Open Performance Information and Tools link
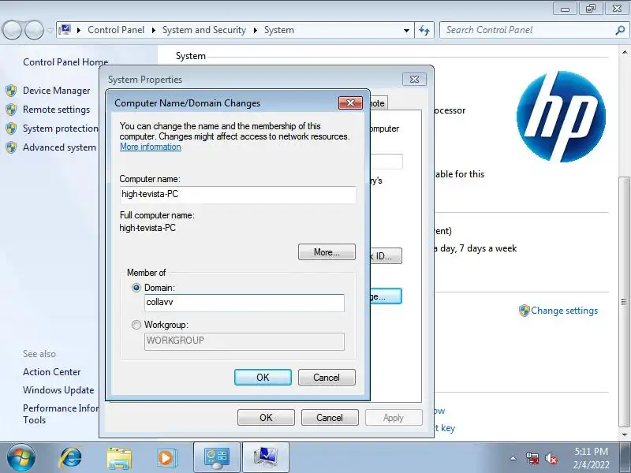The height and width of the screenshot is (473, 631). pos(61,414)
